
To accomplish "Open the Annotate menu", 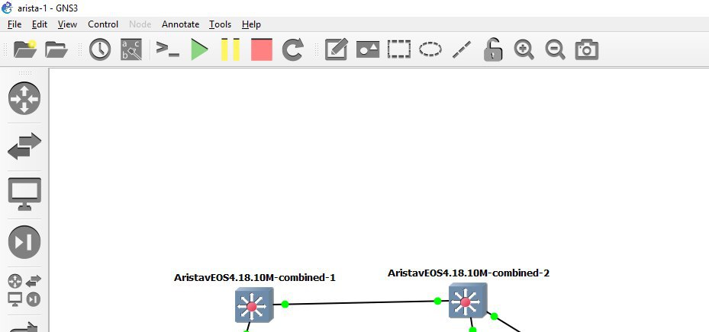I will pyautogui.click(x=180, y=24).
